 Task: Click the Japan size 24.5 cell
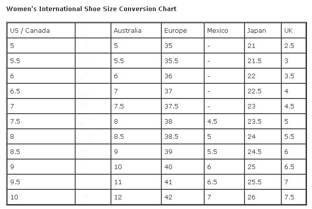254,152
